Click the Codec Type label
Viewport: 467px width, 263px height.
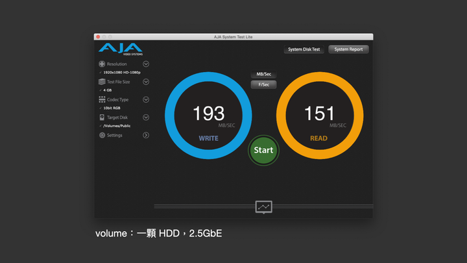tap(117, 99)
